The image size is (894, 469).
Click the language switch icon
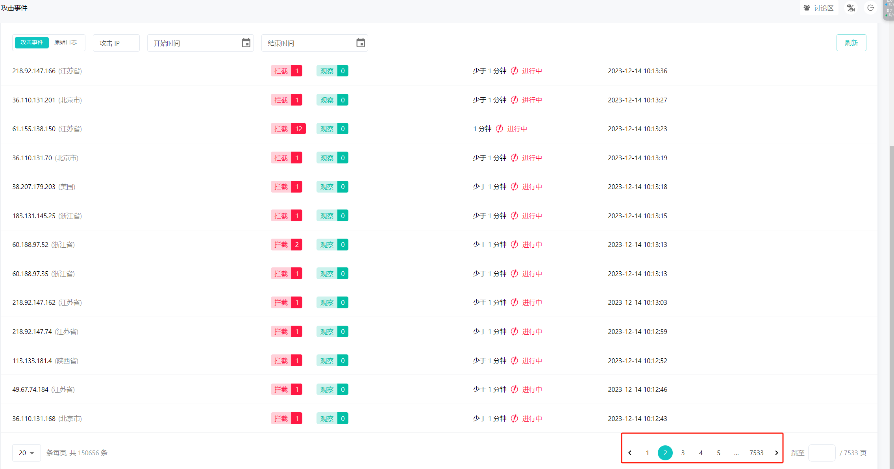click(851, 8)
